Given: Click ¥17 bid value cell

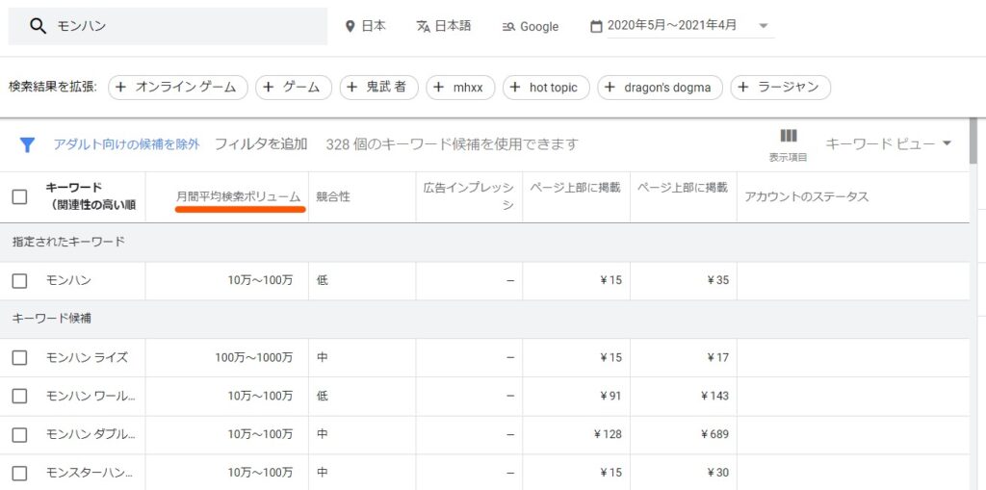Looking at the screenshot, I should (717, 358).
